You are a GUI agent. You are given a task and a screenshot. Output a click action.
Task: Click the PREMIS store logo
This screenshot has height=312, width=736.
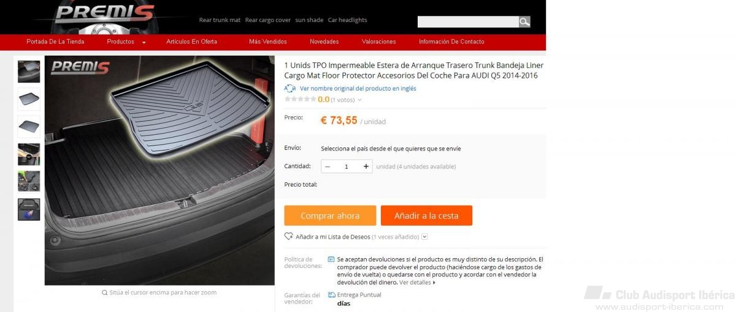102,15
